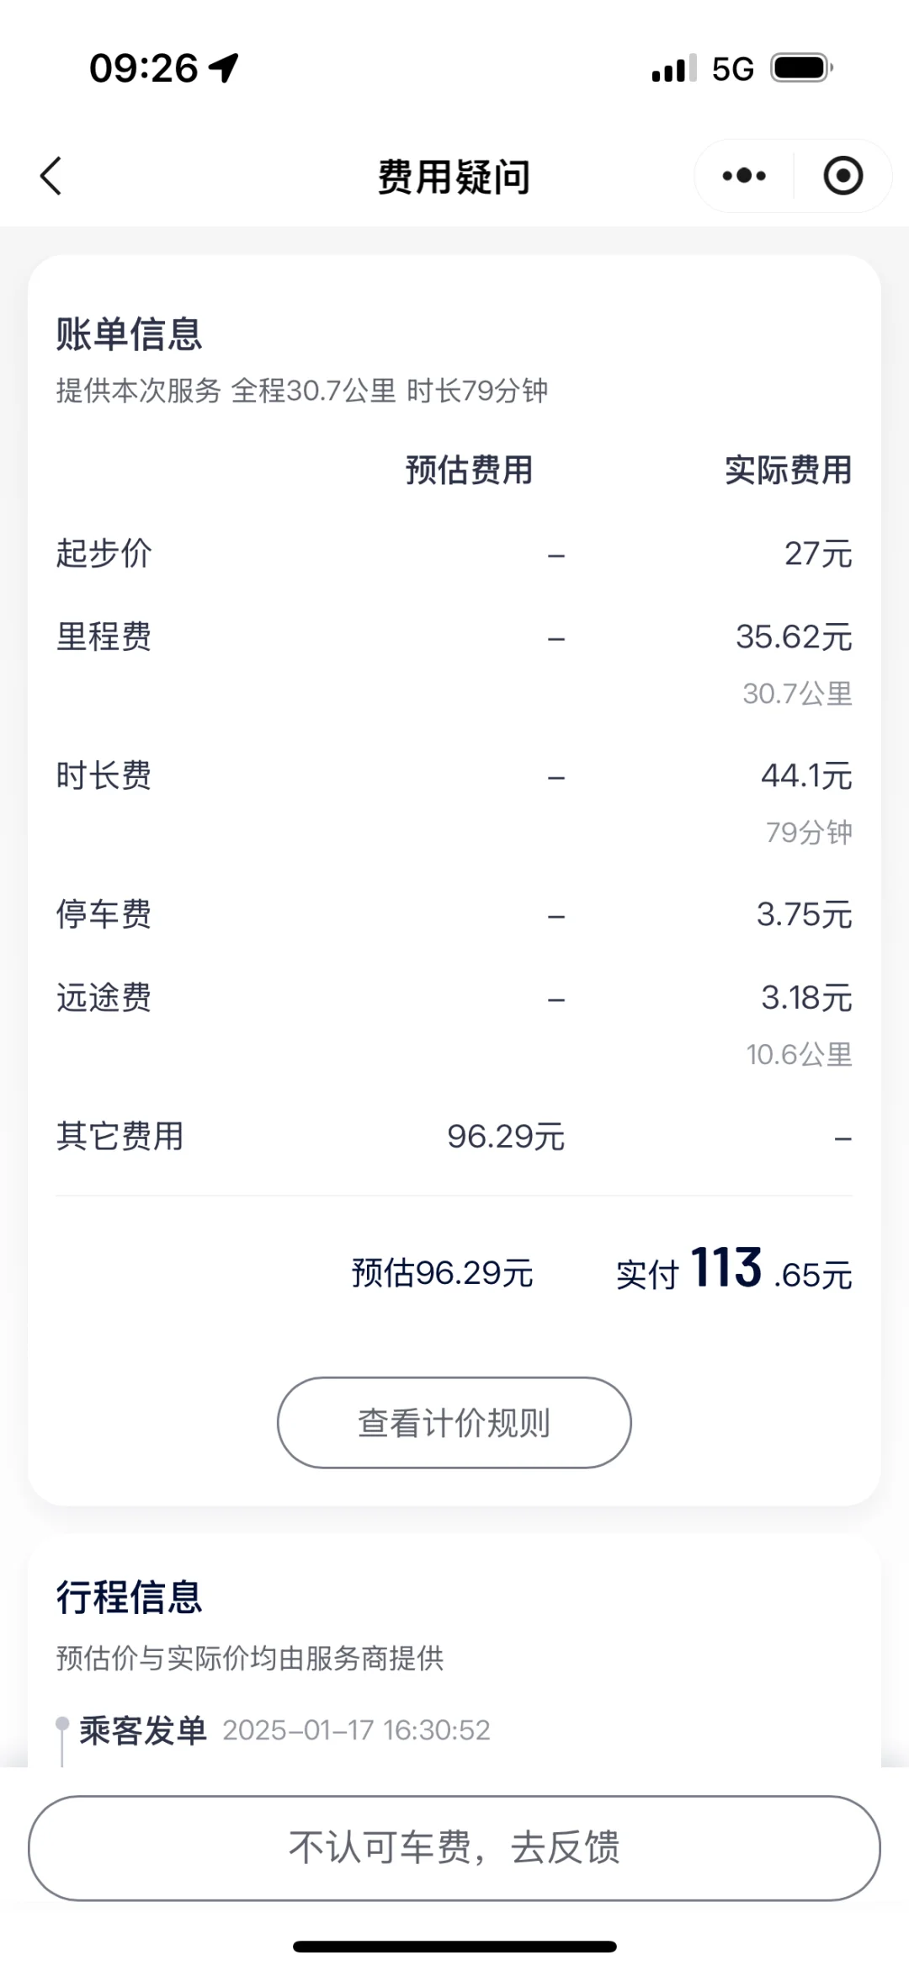Open the three-dot more options menu
The height and width of the screenshot is (1971, 909).
pos(744,176)
